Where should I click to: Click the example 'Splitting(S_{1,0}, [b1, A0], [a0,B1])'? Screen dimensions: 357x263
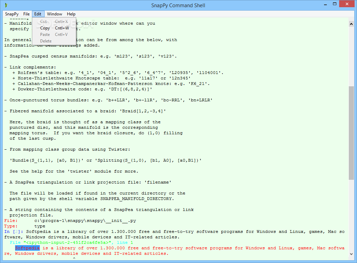[148, 160]
